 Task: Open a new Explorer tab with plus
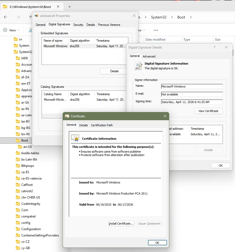pos(70,7)
